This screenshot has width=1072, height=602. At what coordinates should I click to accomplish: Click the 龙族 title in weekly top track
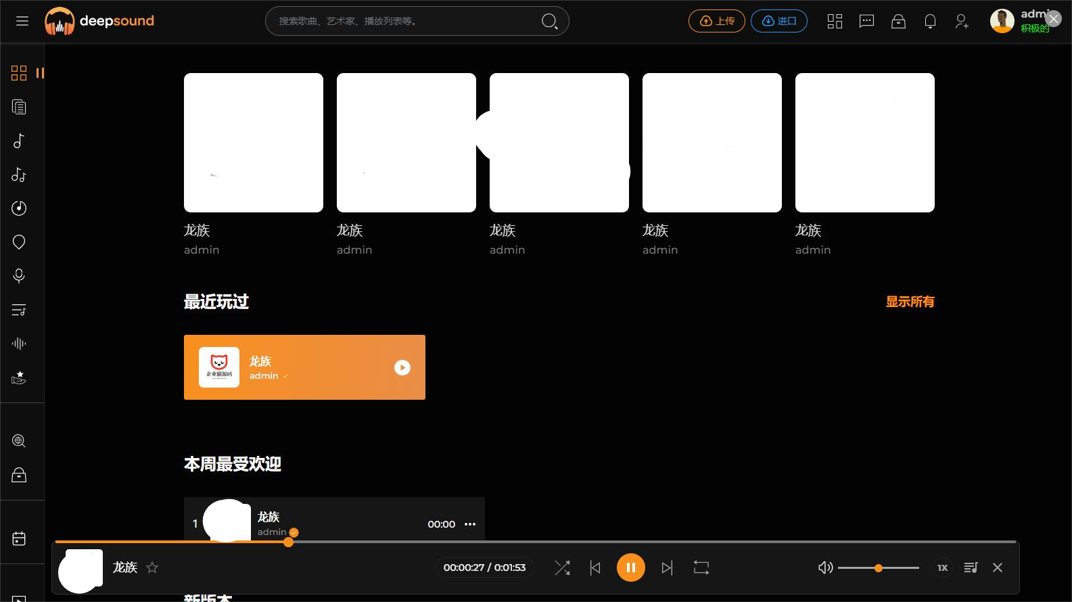(269, 517)
